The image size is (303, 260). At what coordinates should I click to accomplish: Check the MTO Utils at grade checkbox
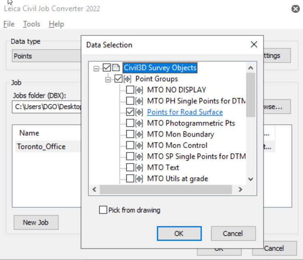coord(130,178)
